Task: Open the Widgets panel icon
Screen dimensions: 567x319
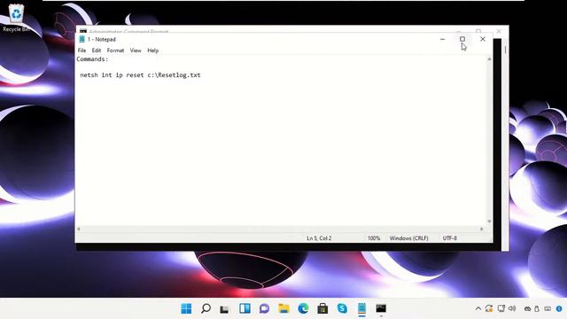Action: [245, 308]
